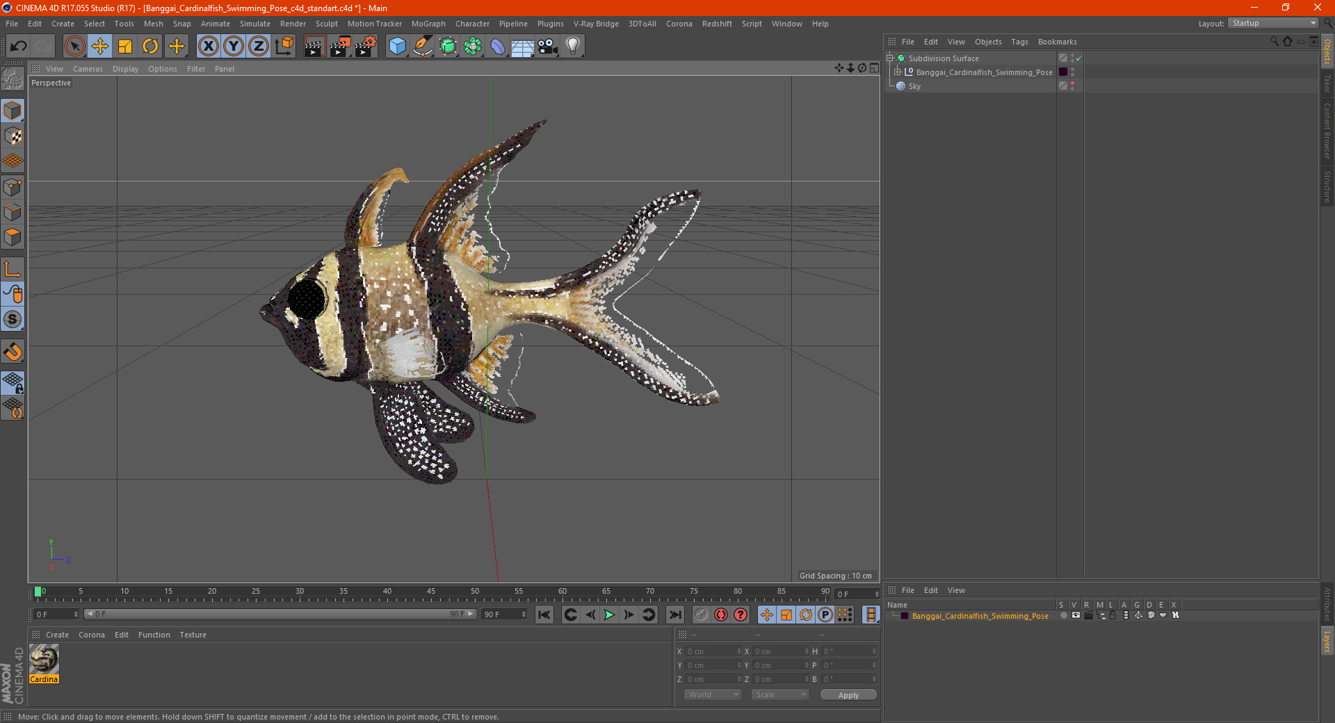Viewport: 1335px width, 723px height.
Task: Open material manager Create menu
Action: pos(57,635)
